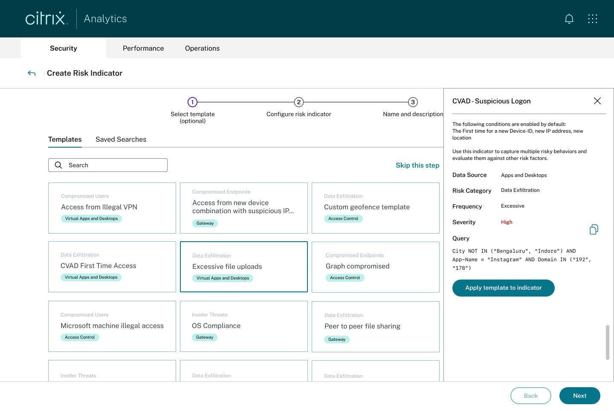The height and width of the screenshot is (411, 614).
Task: Click Access Control tag on Custom geofence template
Action: [x=343, y=219]
